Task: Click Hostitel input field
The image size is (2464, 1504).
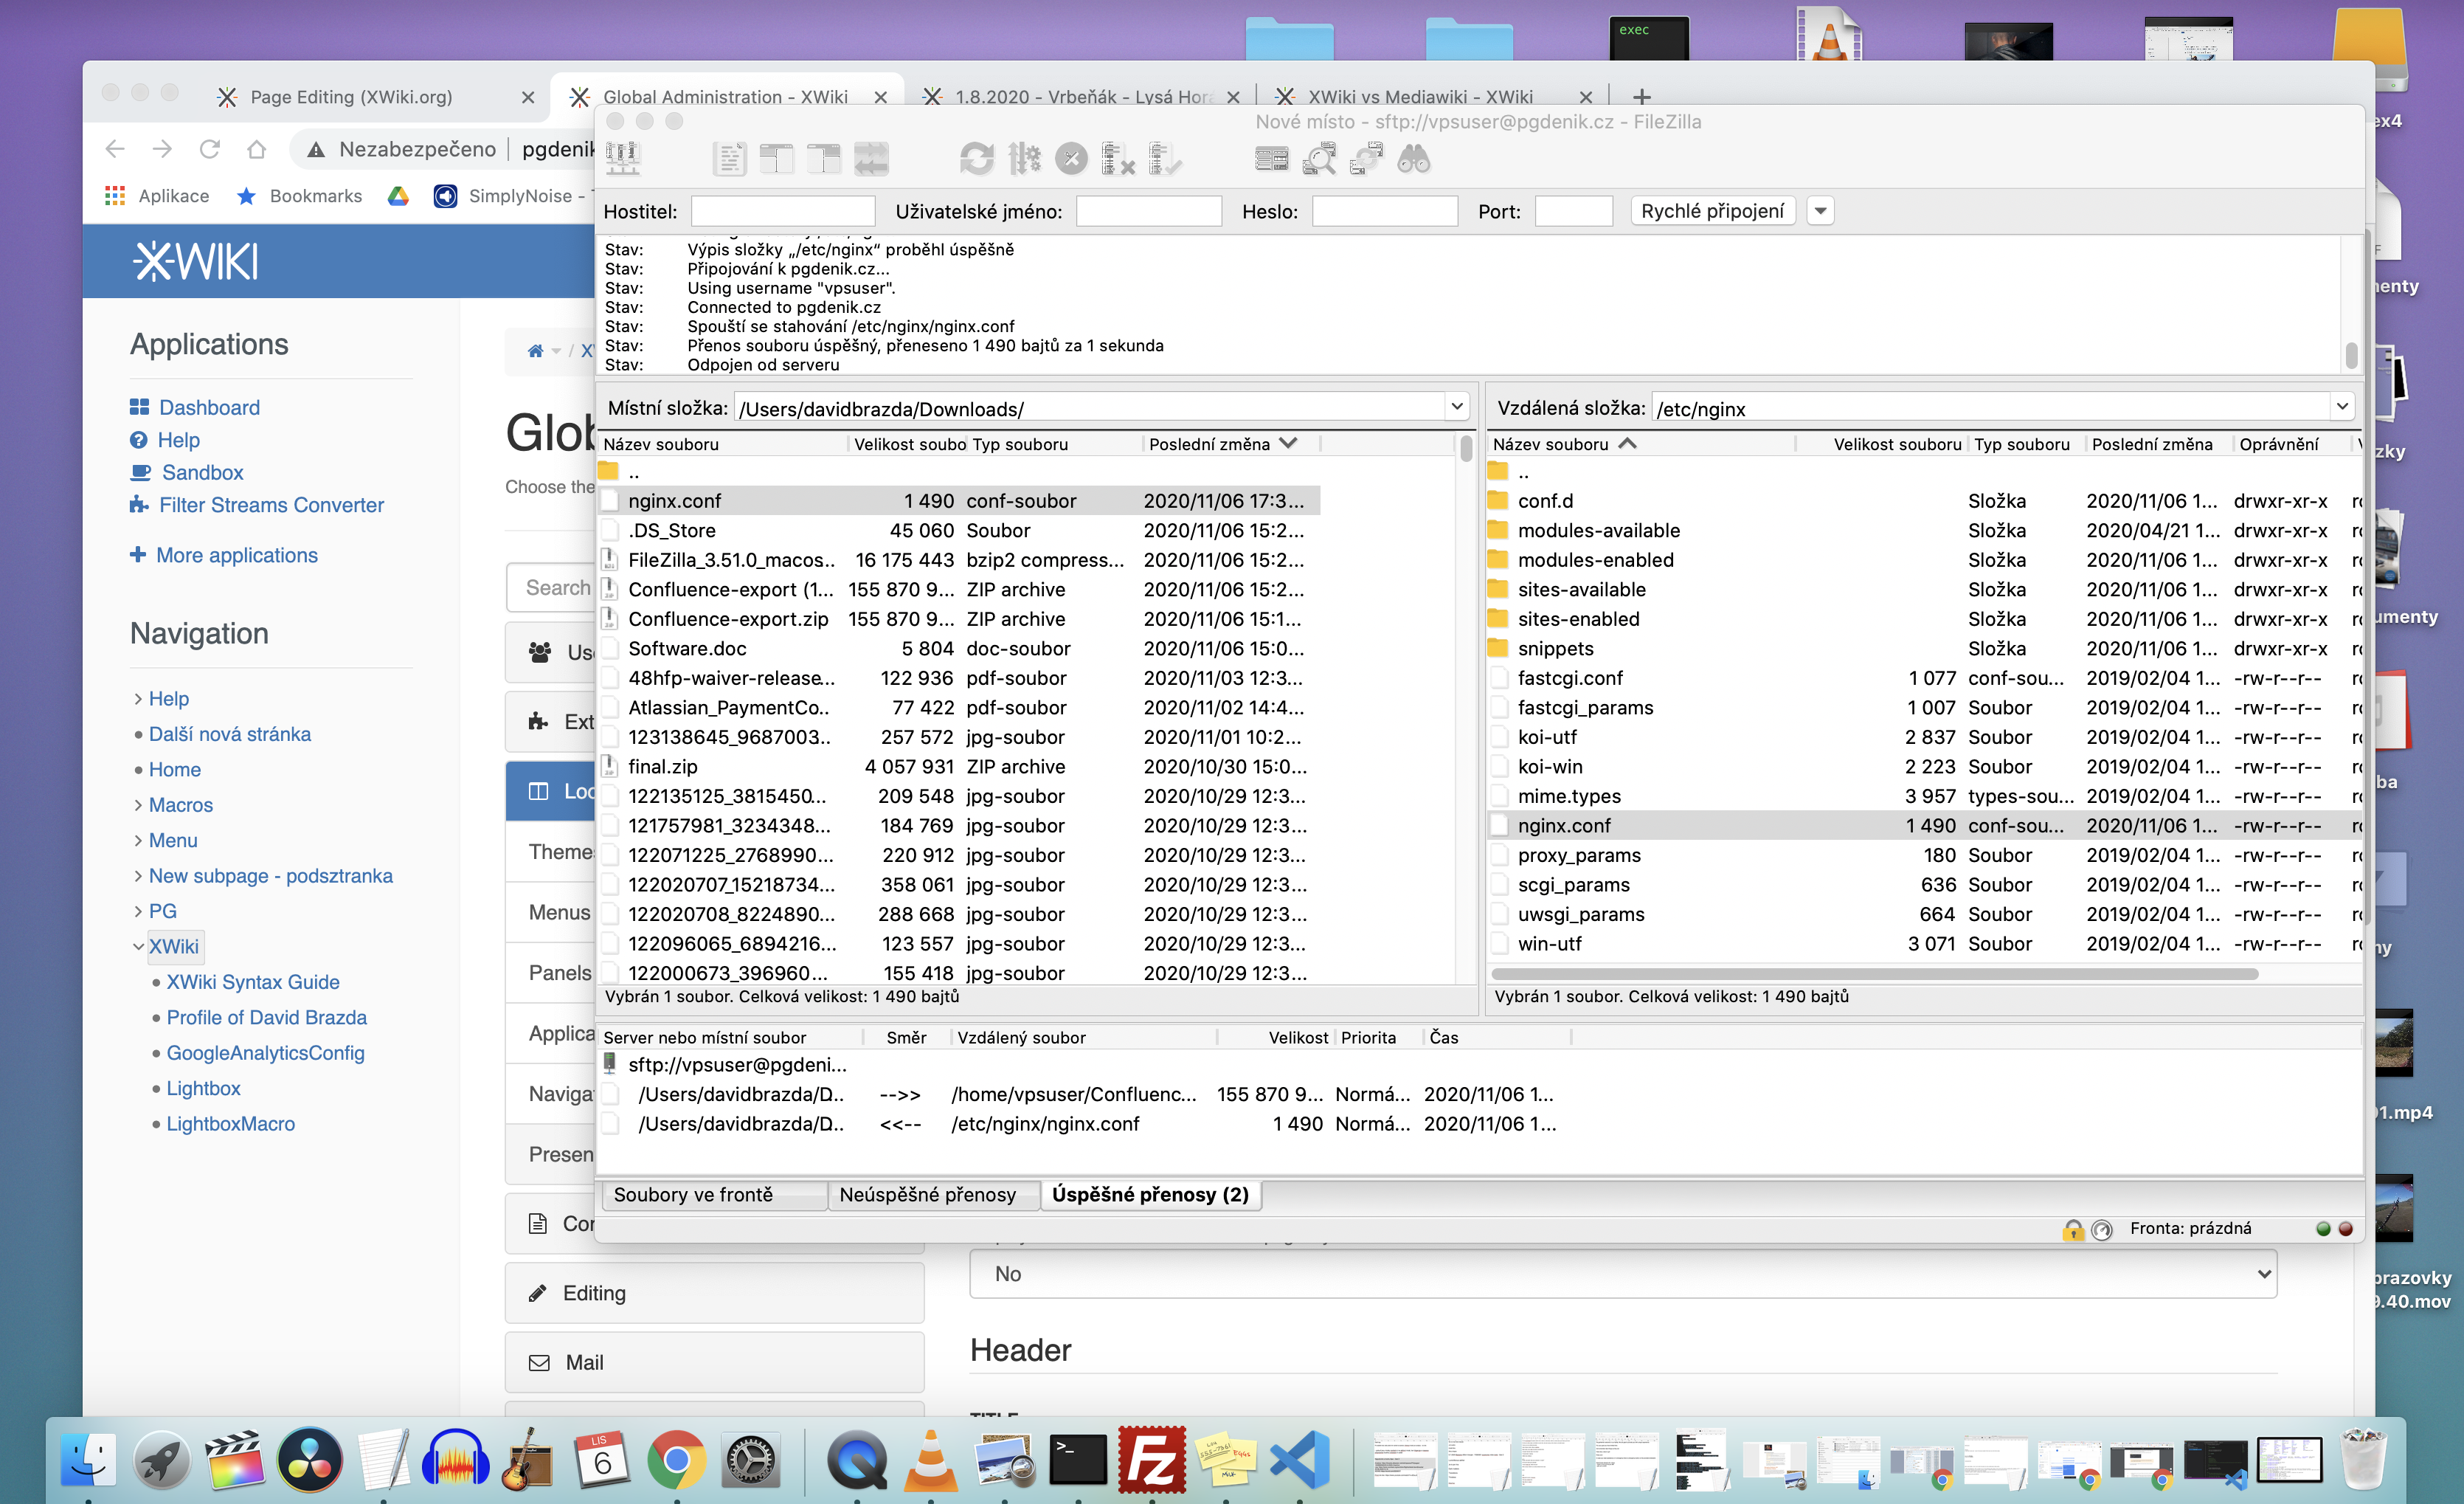Action: 783,211
